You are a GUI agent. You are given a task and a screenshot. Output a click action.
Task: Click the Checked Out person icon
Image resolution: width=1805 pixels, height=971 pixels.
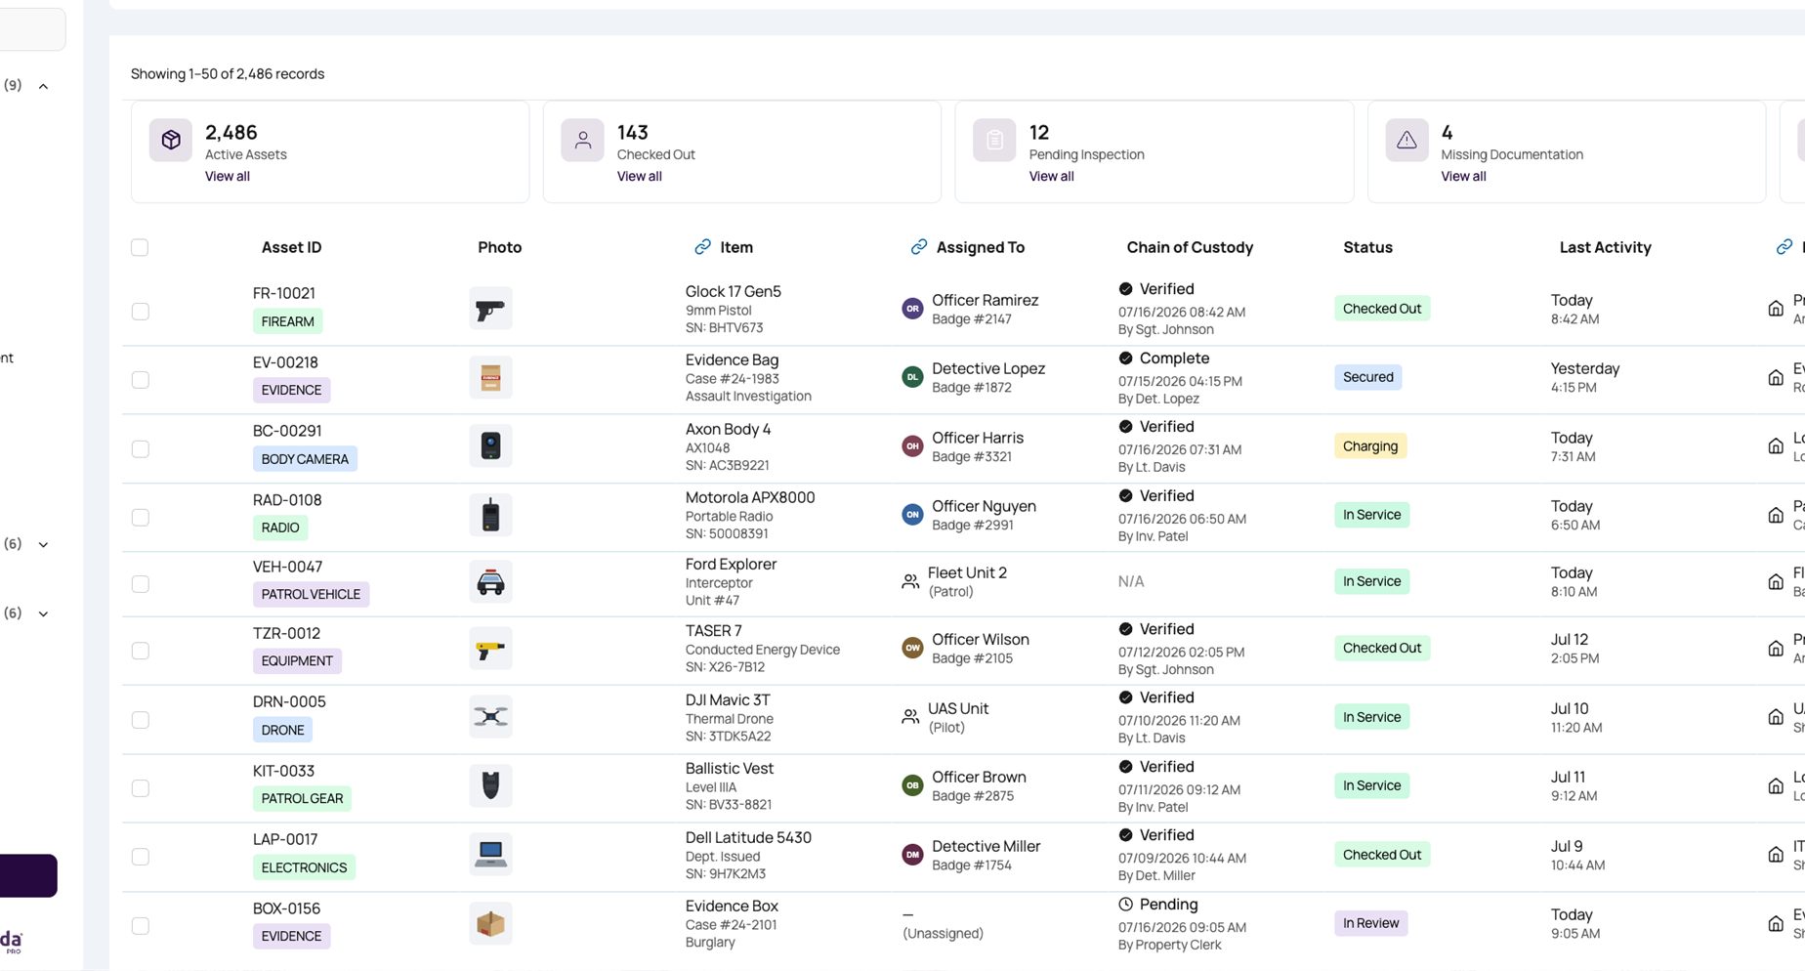click(583, 141)
